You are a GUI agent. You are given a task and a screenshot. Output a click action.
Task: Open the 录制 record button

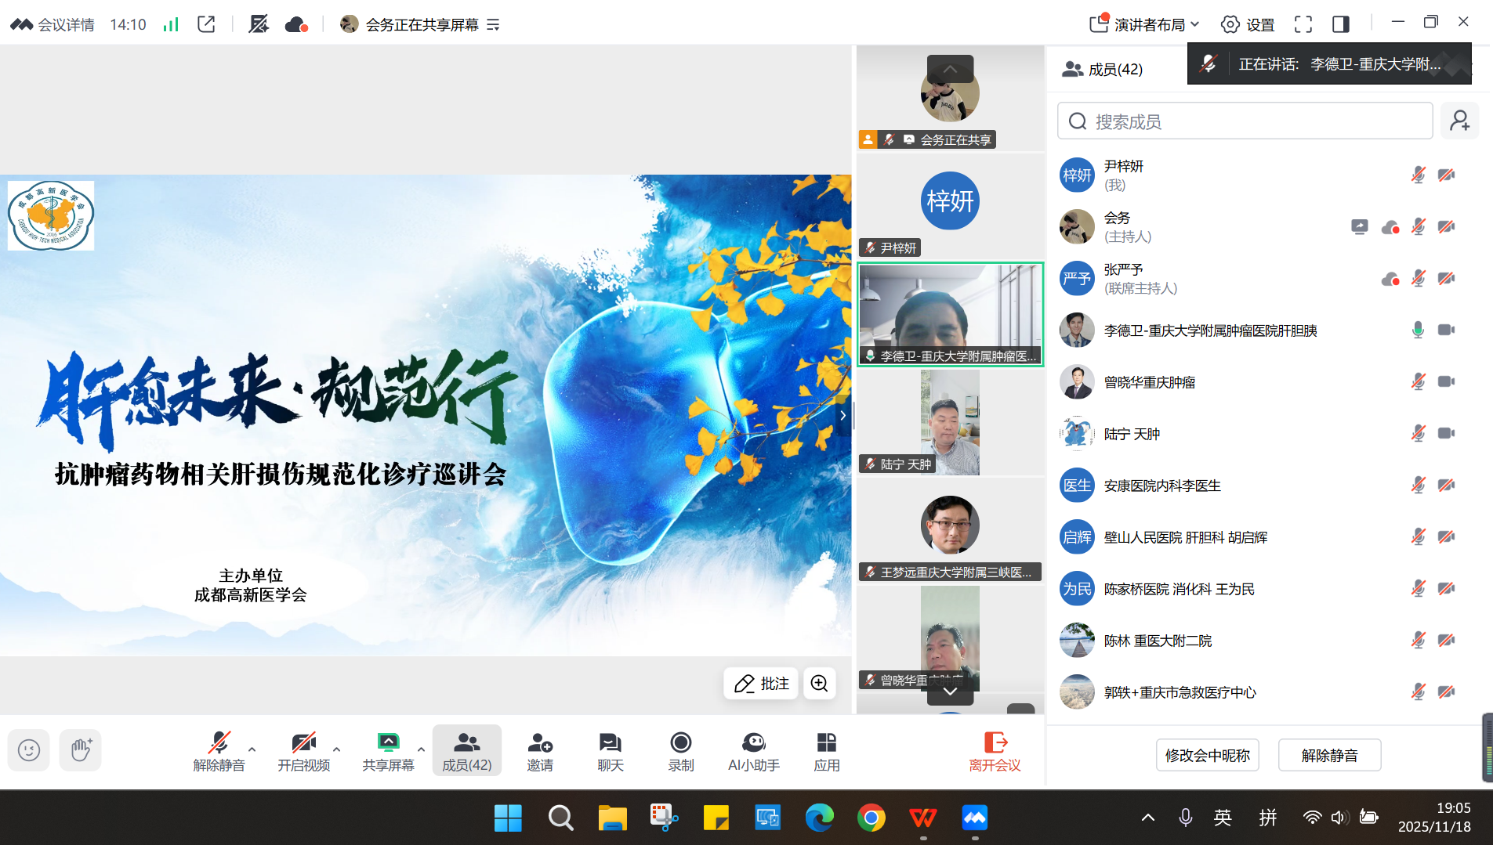click(x=680, y=751)
